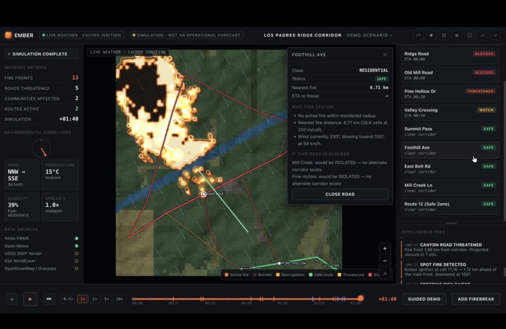Set playback speed to 1×
Image resolution: width=506 pixels, height=329 pixels.
pos(83,299)
